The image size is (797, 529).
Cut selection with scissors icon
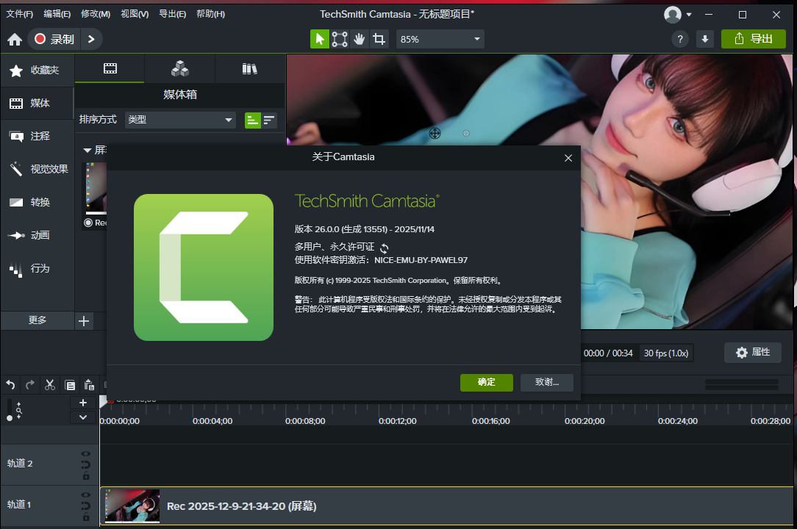[50, 385]
